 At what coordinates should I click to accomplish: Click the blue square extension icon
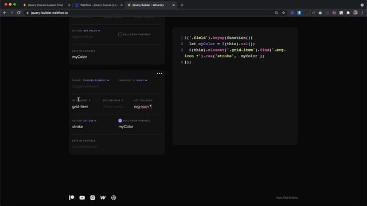pos(299,13)
